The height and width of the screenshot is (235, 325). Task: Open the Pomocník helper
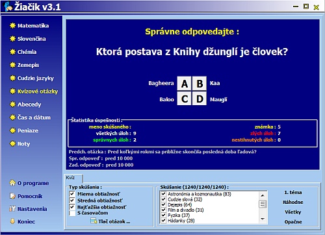pyautogui.click(x=30, y=196)
